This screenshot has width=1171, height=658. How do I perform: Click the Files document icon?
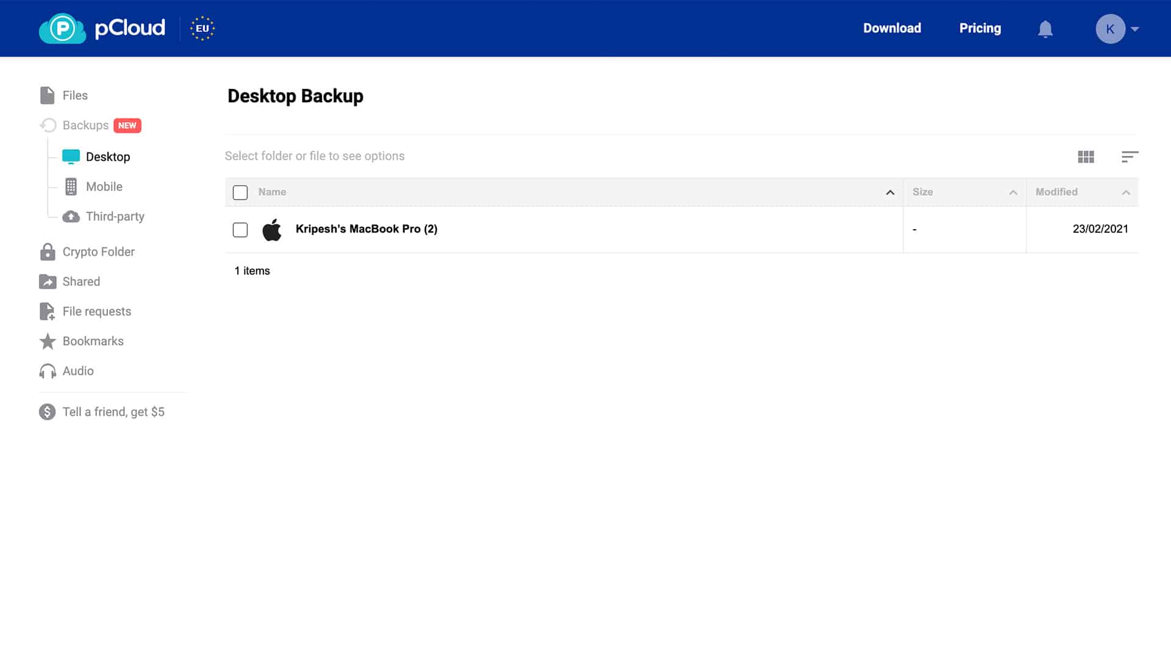click(x=47, y=95)
